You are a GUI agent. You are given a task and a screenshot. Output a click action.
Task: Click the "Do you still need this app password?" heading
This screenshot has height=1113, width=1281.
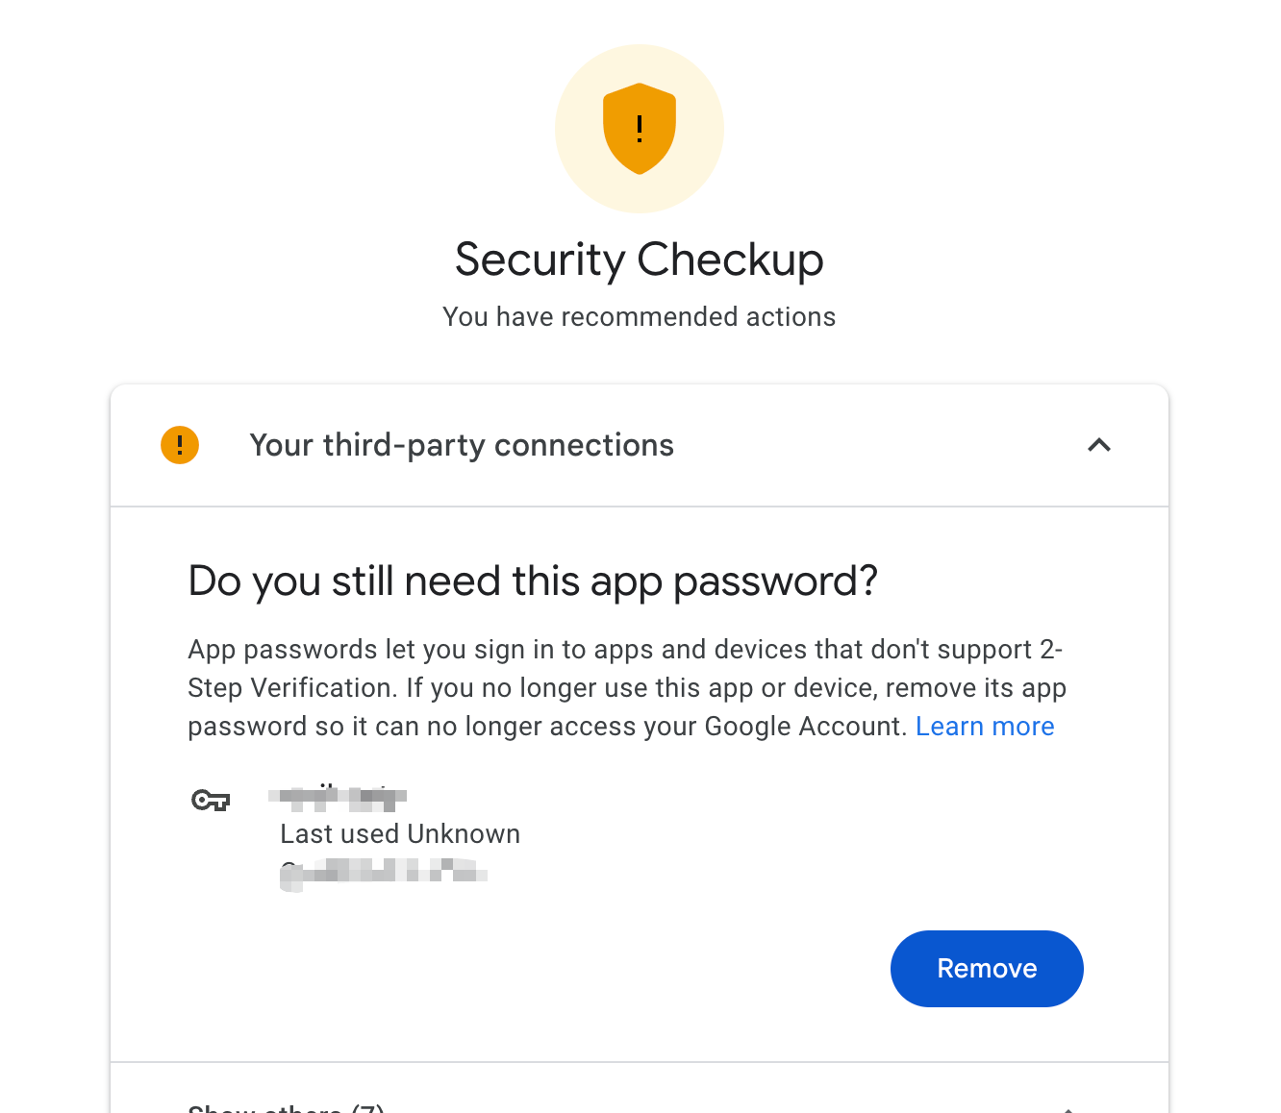point(533,581)
